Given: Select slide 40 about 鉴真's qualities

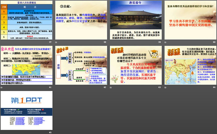Looking at the screenshot, I should point(190,20).
